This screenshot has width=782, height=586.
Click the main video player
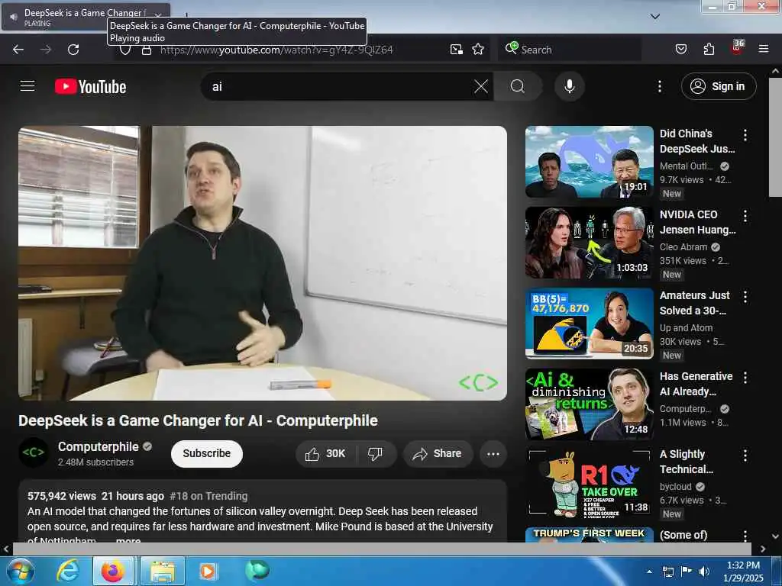263,263
